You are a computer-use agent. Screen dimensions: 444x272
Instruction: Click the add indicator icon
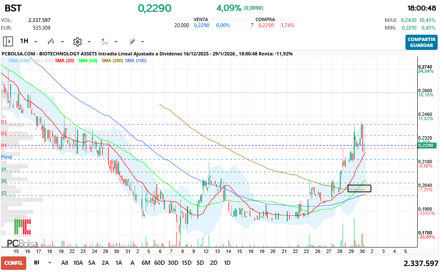click(x=105, y=41)
